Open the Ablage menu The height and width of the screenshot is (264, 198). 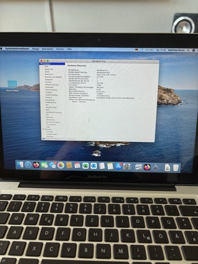[35, 49]
